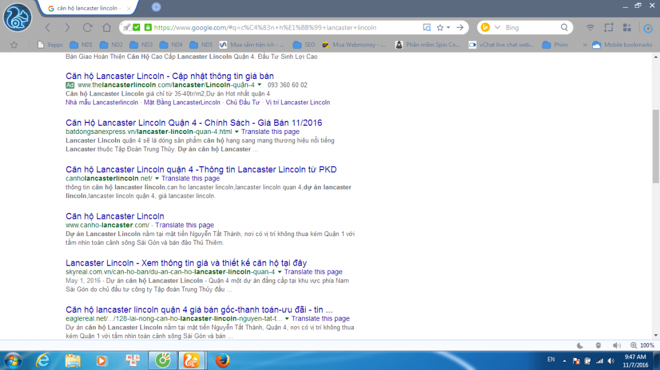Image resolution: width=660 pixels, height=370 pixels.
Task: Open the screenshot capture tool
Action: [609, 27]
